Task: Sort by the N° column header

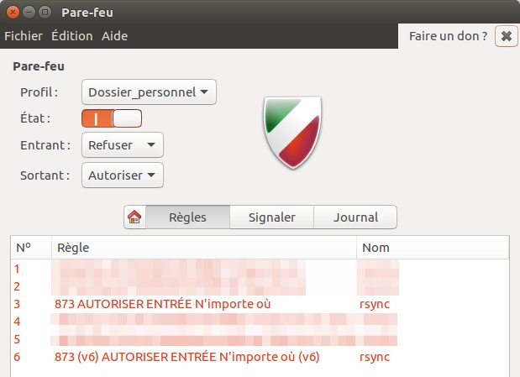Action: click(x=31, y=248)
